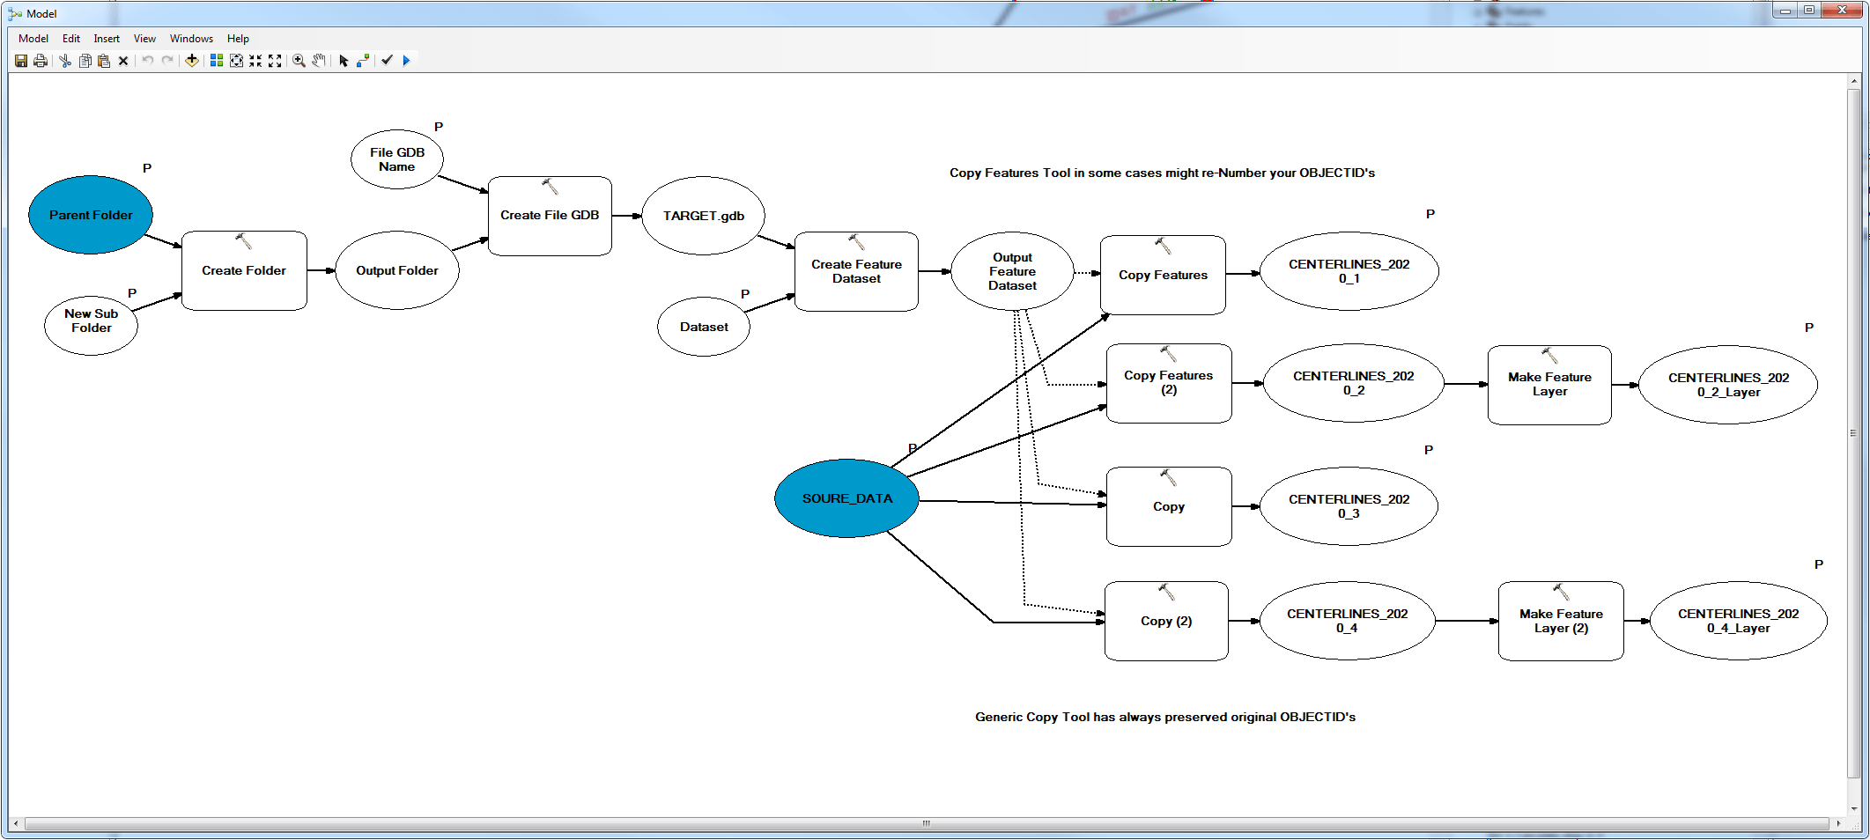Save the model
Viewport: 1870px width, 840px height.
(x=21, y=60)
